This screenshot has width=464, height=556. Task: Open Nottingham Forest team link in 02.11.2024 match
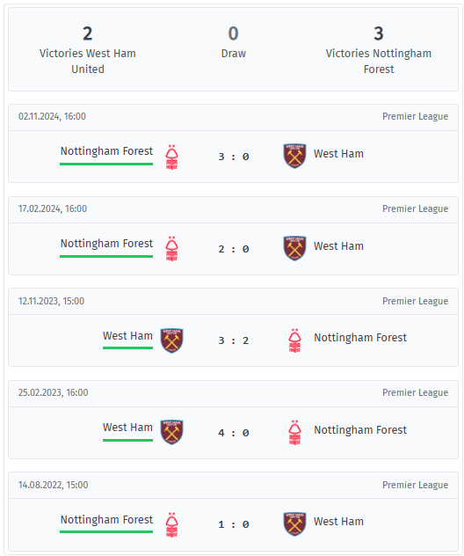pyautogui.click(x=106, y=151)
